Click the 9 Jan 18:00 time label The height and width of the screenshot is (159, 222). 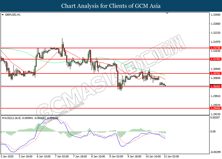tap(134, 156)
